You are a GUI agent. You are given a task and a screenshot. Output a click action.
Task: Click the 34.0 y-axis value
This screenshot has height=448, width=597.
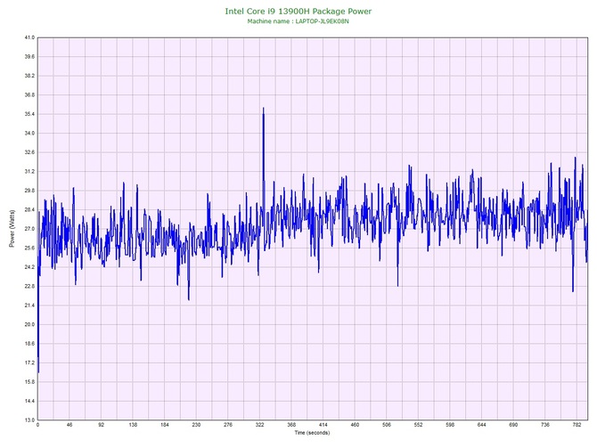click(29, 134)
